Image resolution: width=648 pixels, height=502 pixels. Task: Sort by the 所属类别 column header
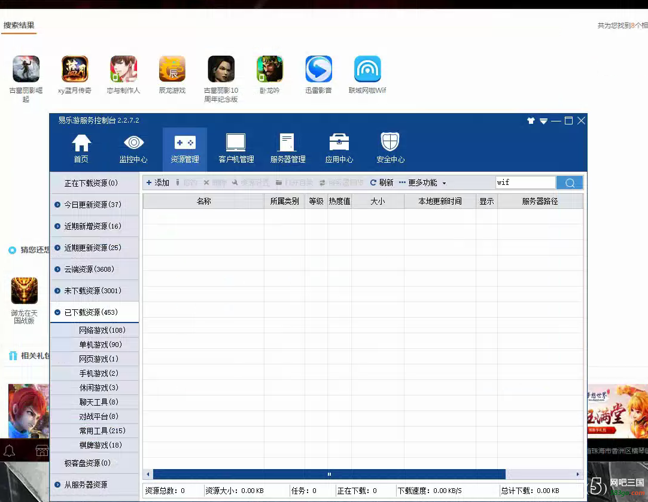284,201
